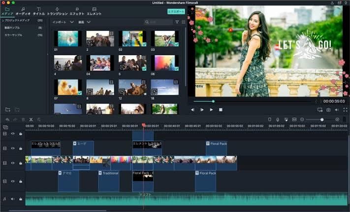Select media thumbnail labeled 06

165,63
